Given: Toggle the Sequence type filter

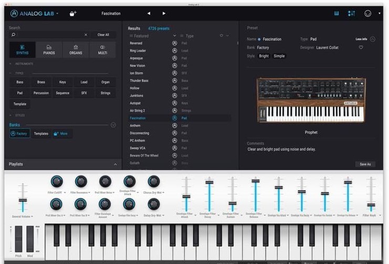Looking at the screenshot, I should [62, 93].
